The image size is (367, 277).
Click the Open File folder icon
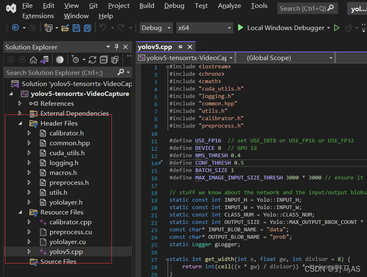pos(65,28)
